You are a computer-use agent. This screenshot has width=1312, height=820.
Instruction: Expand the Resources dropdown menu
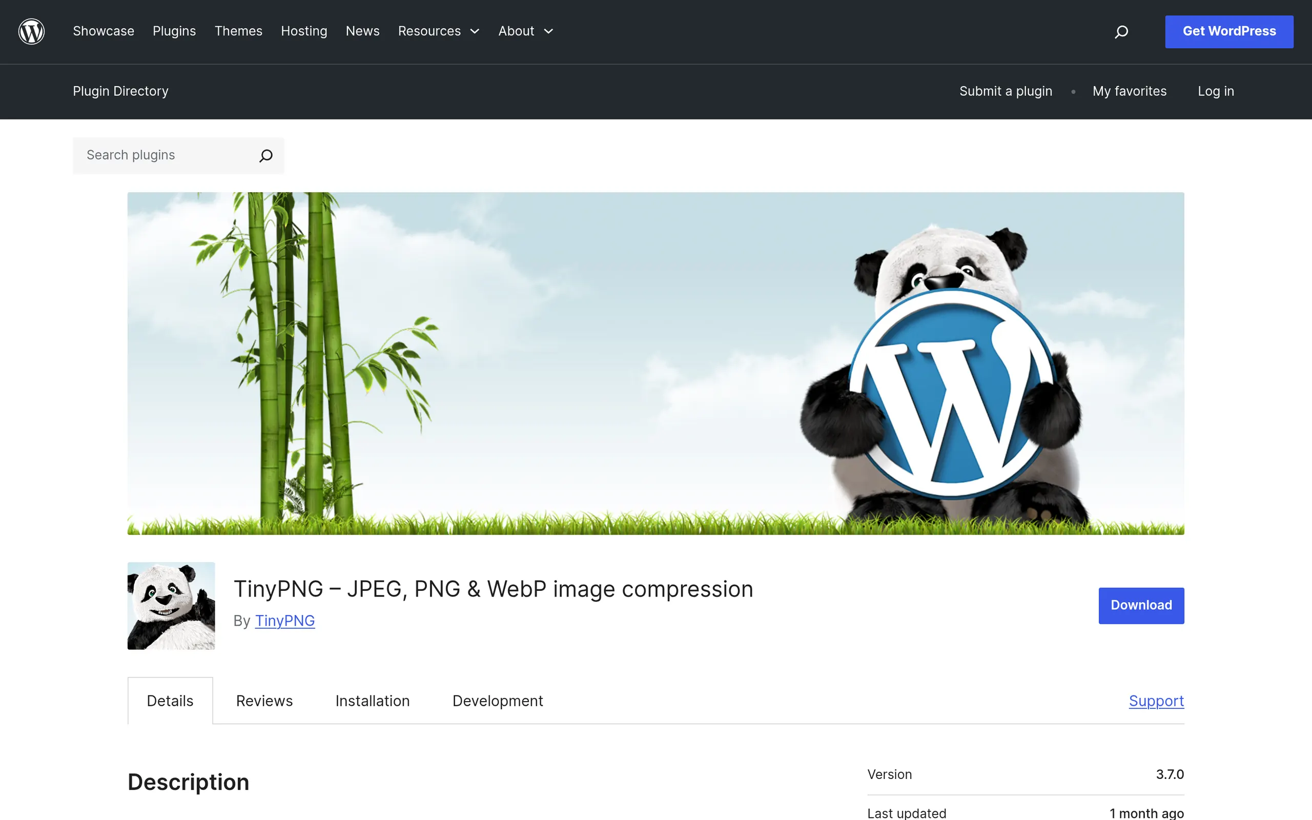click(x=439, y=31)
